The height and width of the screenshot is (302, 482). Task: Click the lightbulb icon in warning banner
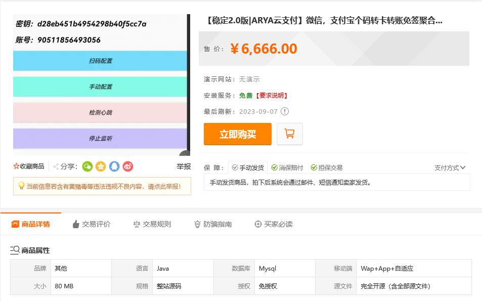[22, 186]
